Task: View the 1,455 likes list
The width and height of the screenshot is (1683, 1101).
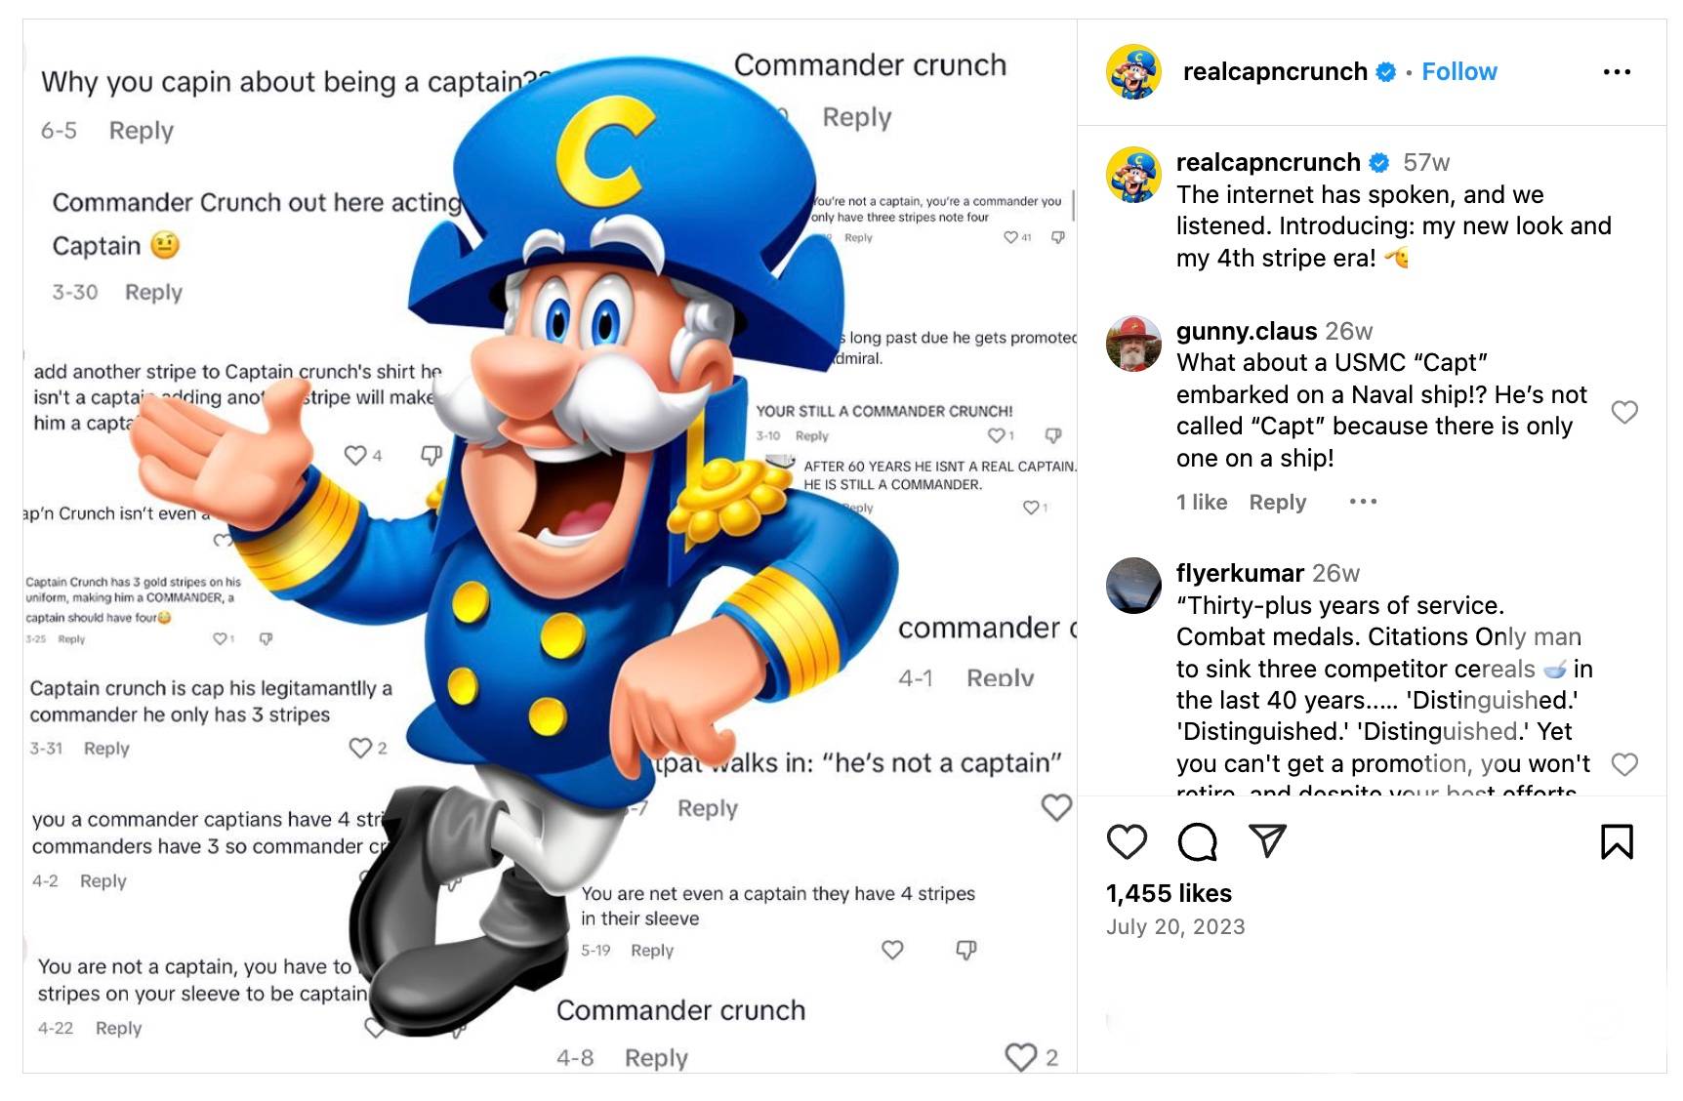Action: pyautogui.click(x=1169, y=893)
